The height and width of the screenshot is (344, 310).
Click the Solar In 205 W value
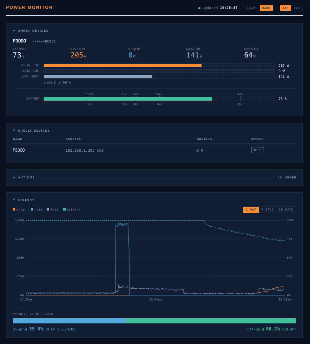[78, 55]
